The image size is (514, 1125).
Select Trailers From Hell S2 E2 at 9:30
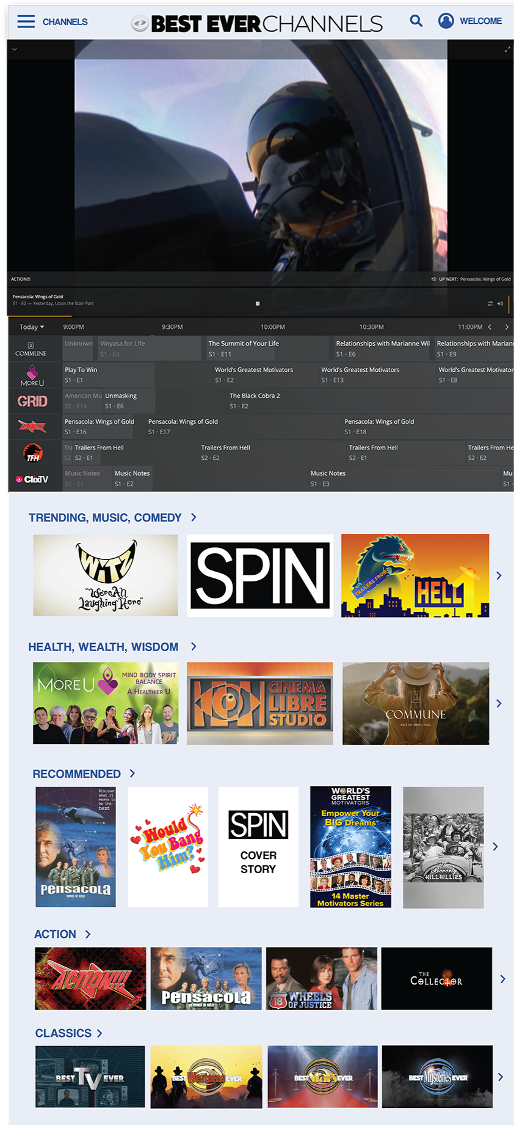[271, 452]
